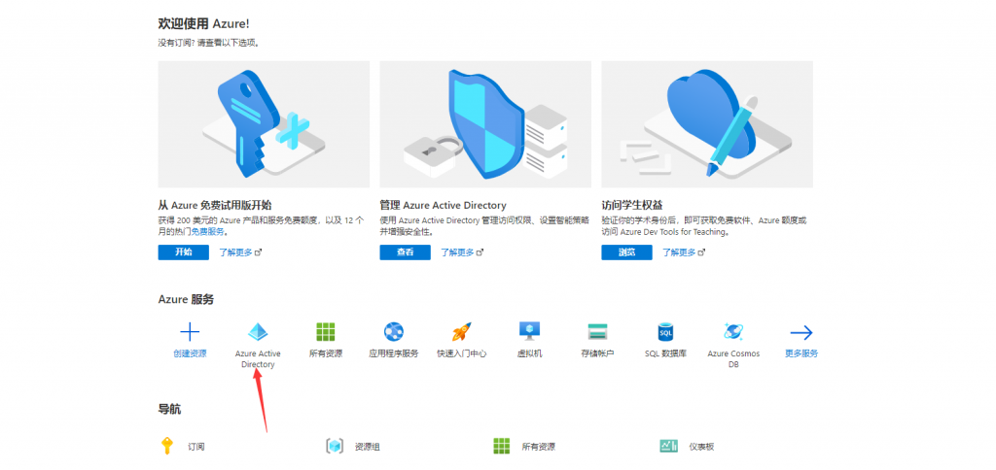Click the 订阅 key icon in navigation
The height and width of the screenshot is (470, 996).
coord(166,446)
